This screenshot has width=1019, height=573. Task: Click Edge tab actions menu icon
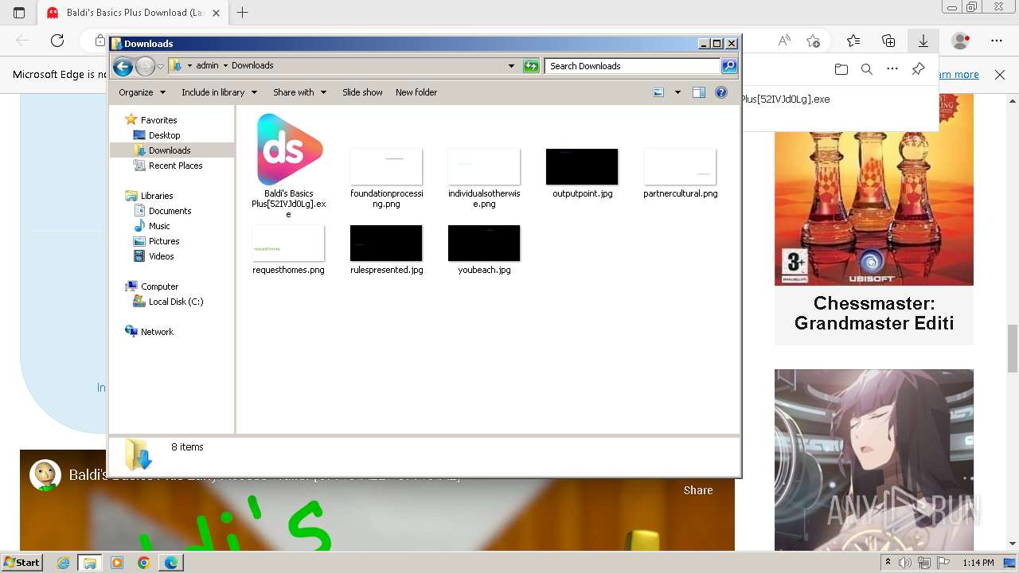(x=19, y=13)
